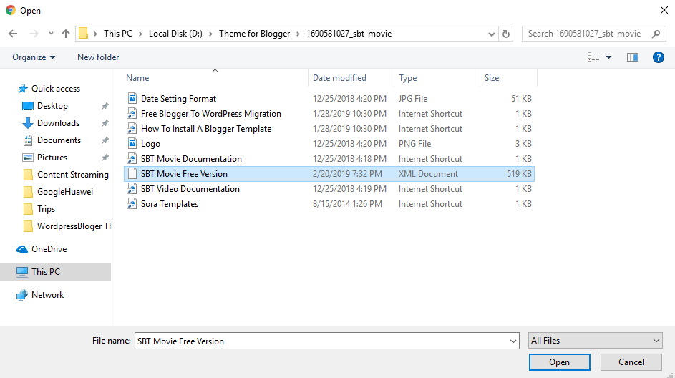The width and height of the screenshot is (675, 378).
Task: Open the Trips folder
Action: click(x=46, y=209)
